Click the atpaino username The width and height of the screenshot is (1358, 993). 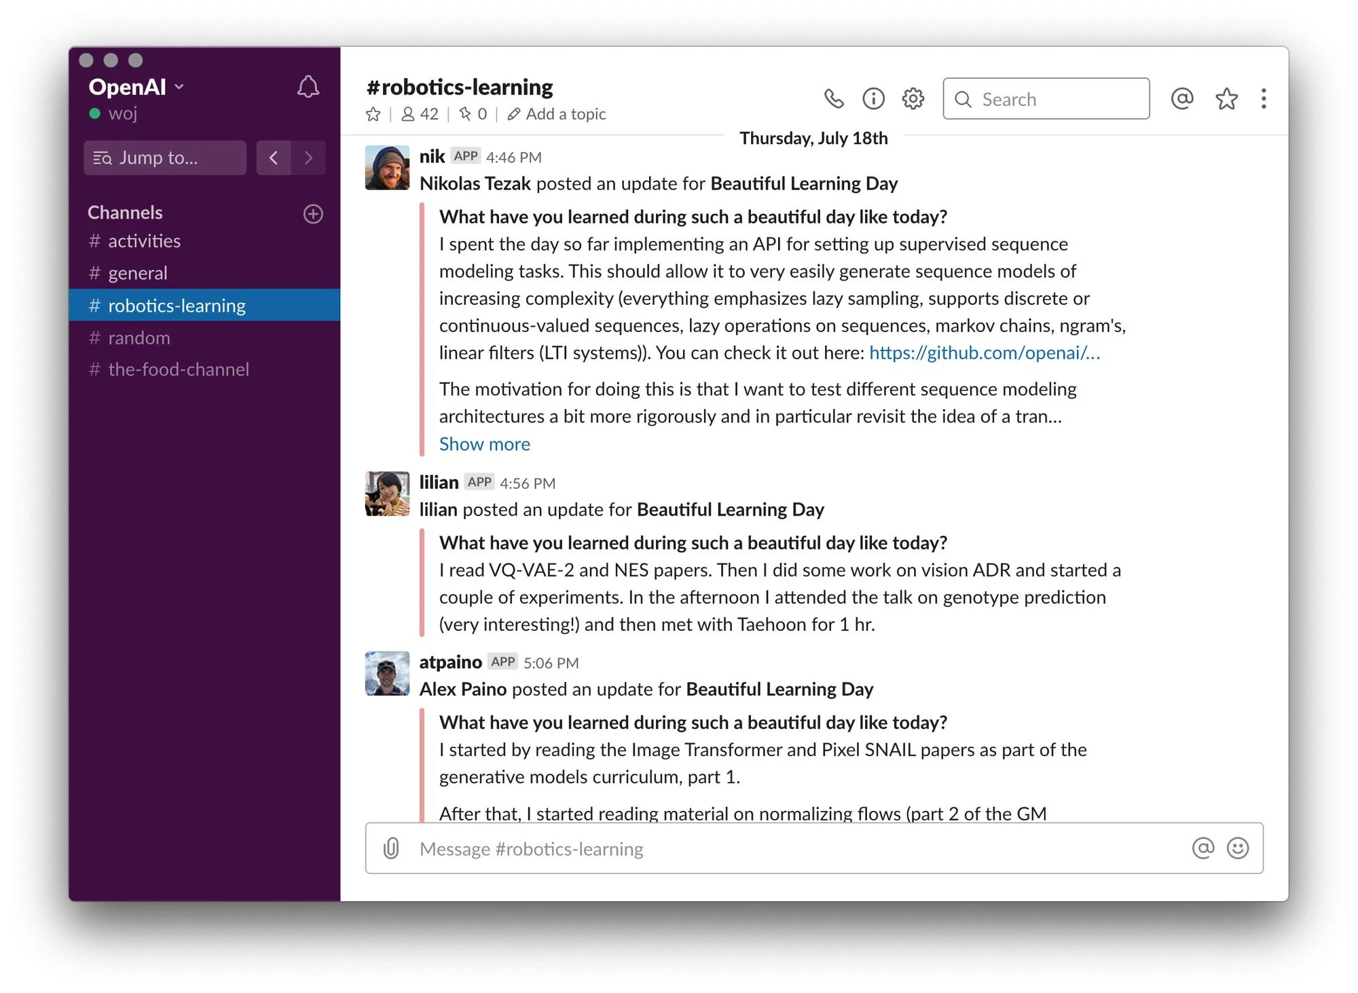click(x=451, y=662)
